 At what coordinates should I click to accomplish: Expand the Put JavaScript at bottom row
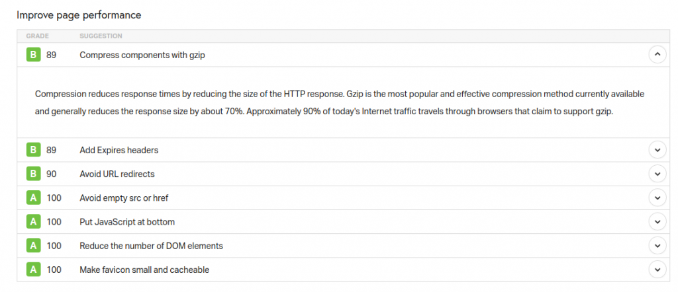(x=657, y=222)
